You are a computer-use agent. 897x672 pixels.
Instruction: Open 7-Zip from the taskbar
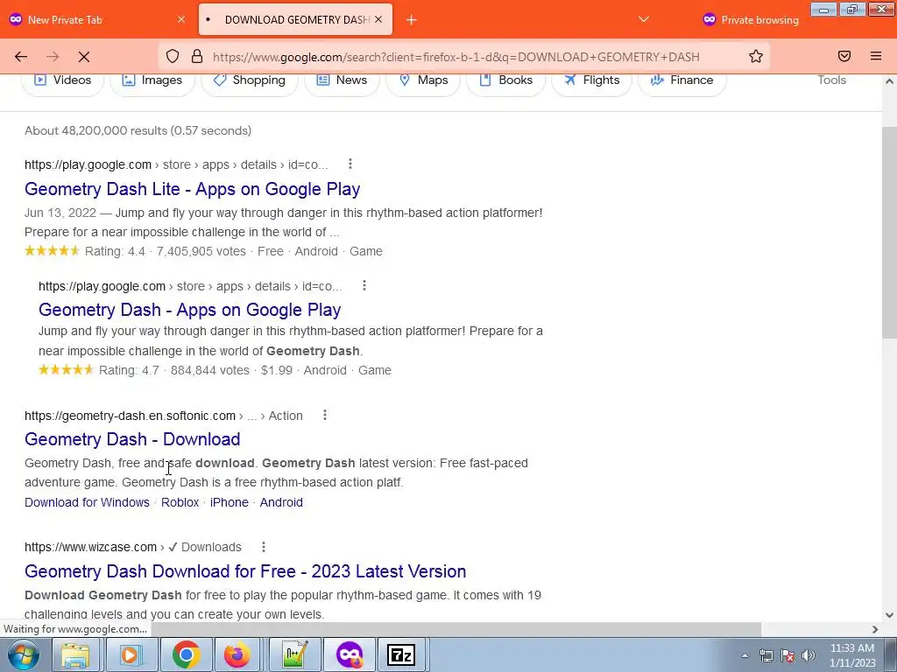click(401, 654)
